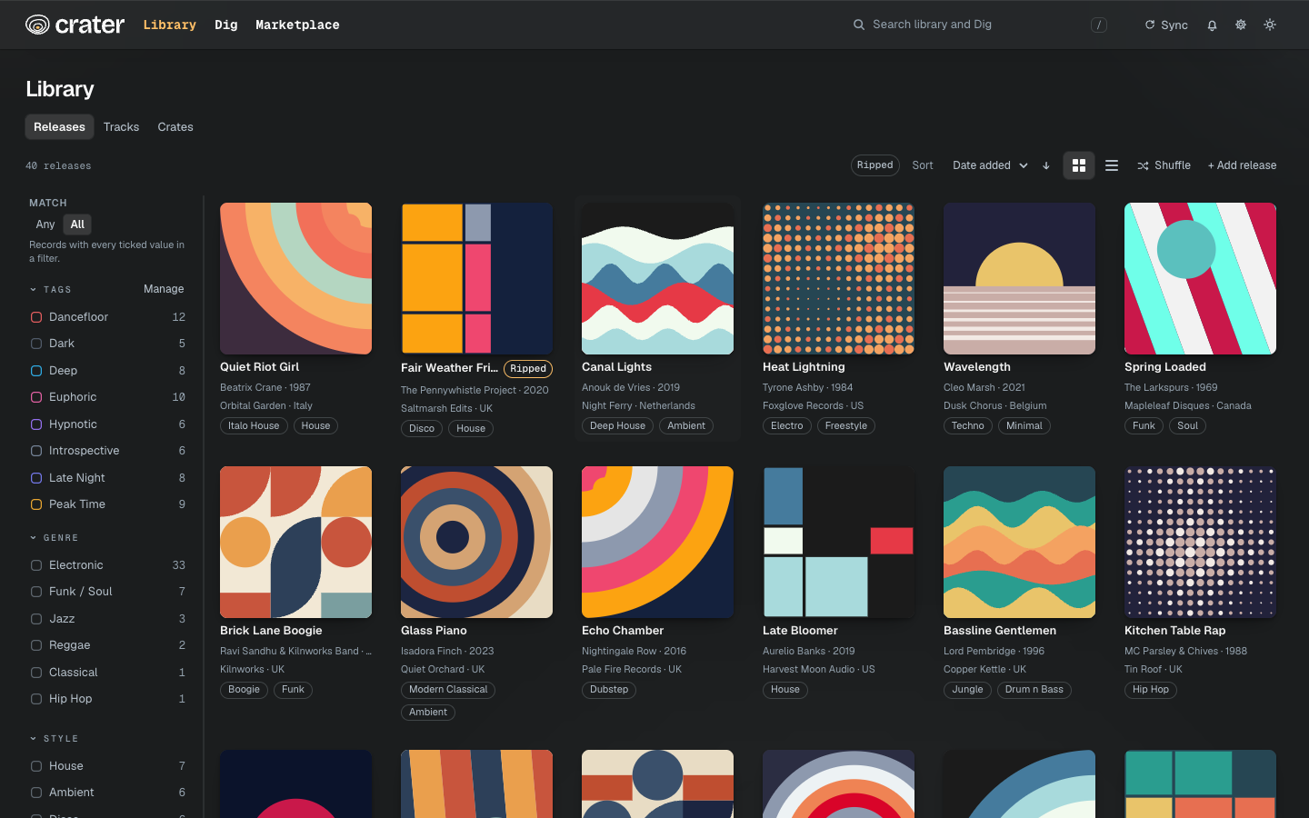
Task: Click the Echo Chamber title
Action: (623, 631)
